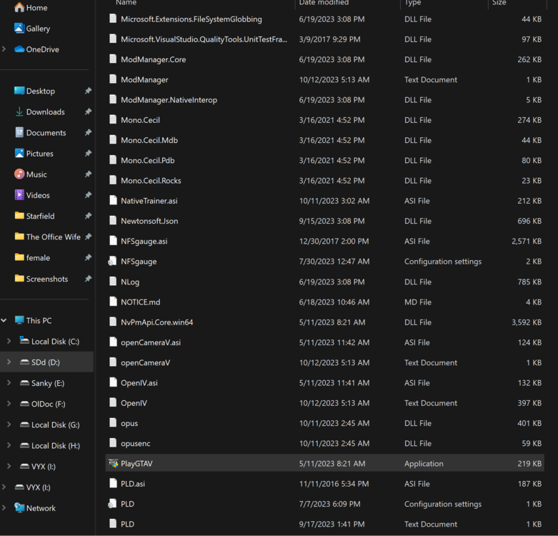Unpin Starfield using its pin icon
Screen dimensions: 558x536
[88, 216]
